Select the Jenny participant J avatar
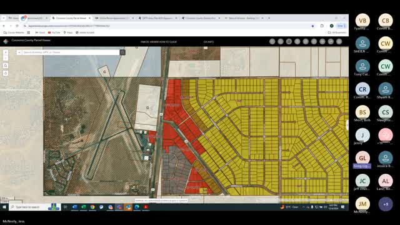This screenshot has height=225, width=400. click(362, 135)
